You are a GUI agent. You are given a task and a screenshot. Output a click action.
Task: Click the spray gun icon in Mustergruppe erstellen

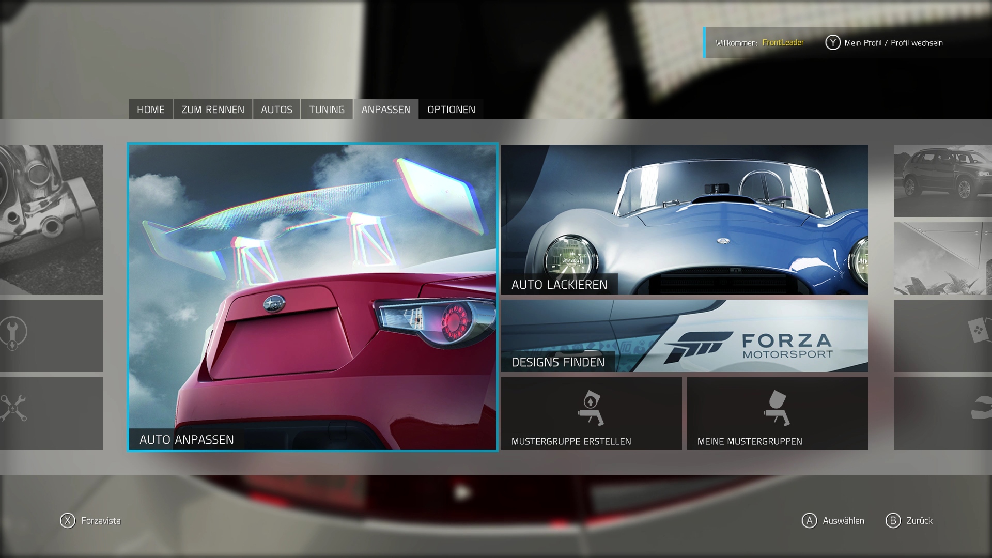pyautogui.click(x=591, y=408)
